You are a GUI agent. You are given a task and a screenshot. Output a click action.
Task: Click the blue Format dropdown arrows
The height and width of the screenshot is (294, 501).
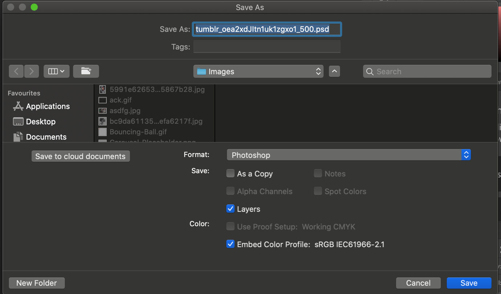pos(466,155)
